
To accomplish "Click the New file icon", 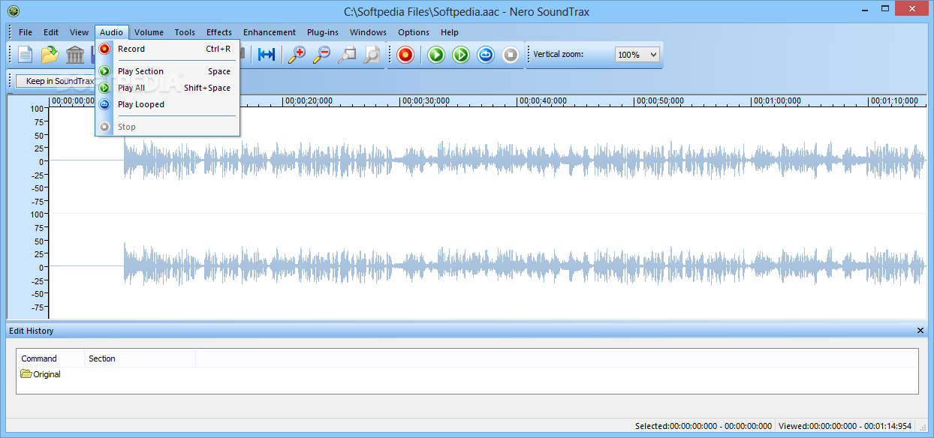I will (x=26, y=55).
